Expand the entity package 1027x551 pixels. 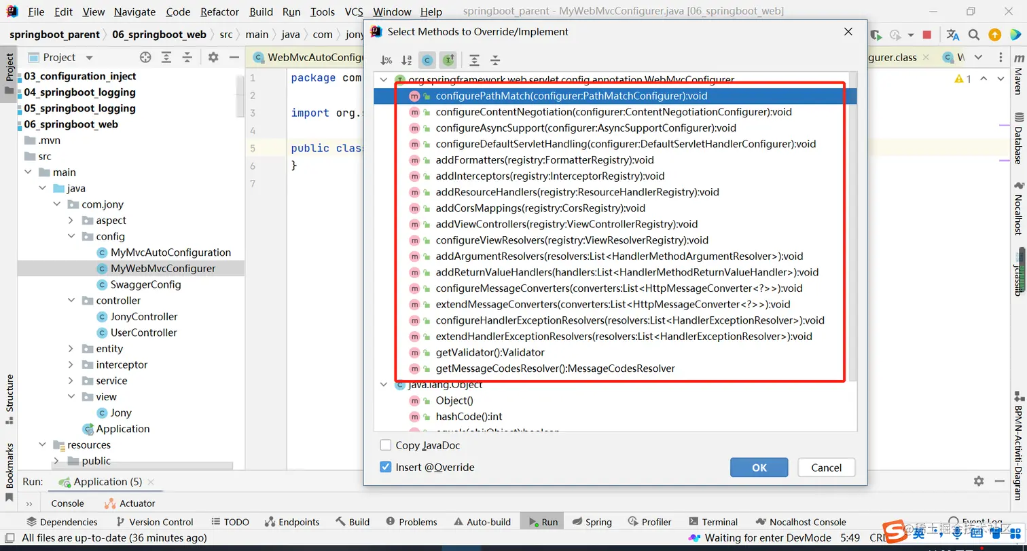pos(71,349)
